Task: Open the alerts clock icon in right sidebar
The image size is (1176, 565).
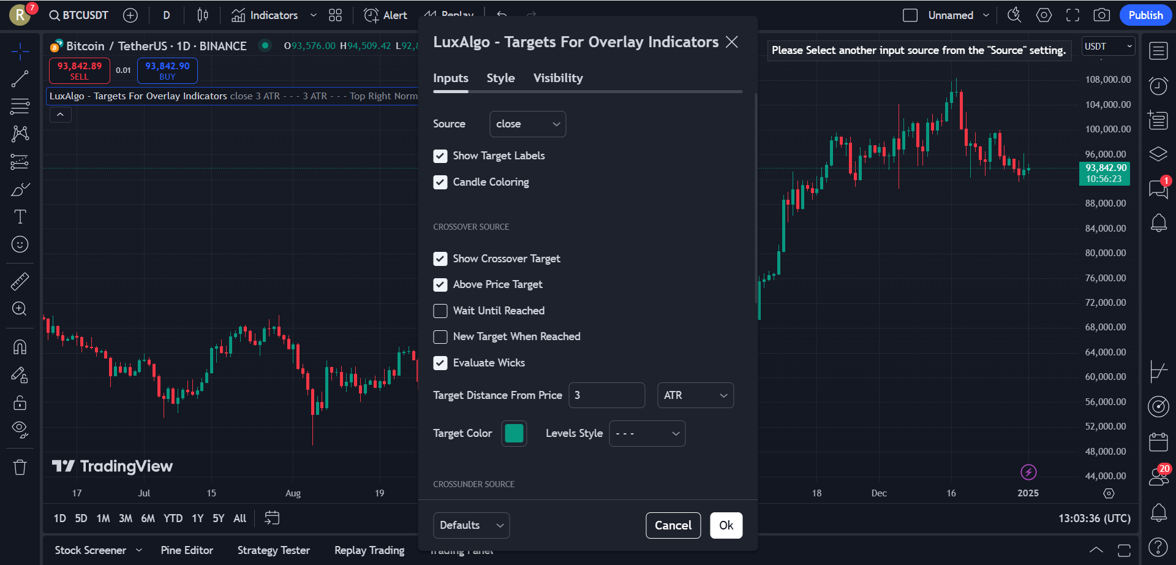Action: (x=1158, y=86)
